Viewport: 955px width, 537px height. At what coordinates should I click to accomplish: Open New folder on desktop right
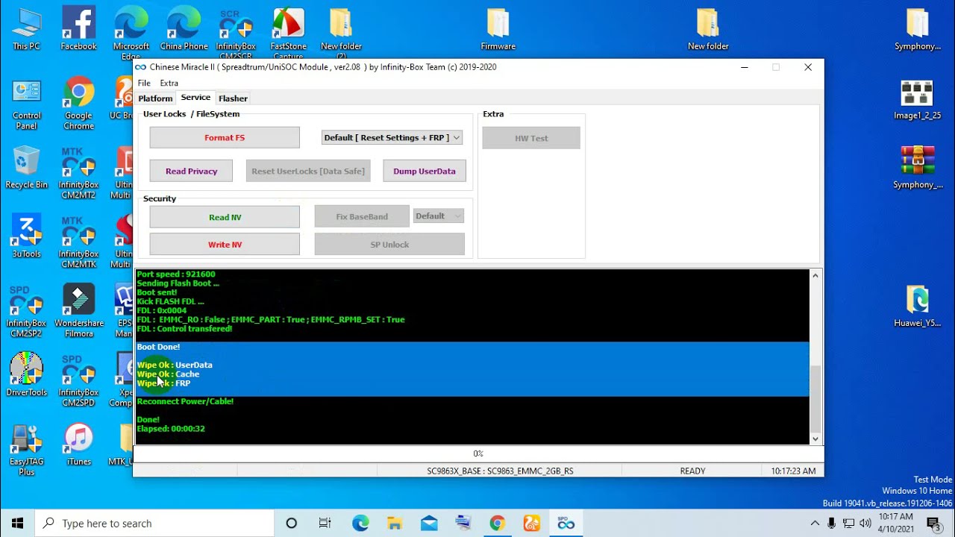pos(708,29)
